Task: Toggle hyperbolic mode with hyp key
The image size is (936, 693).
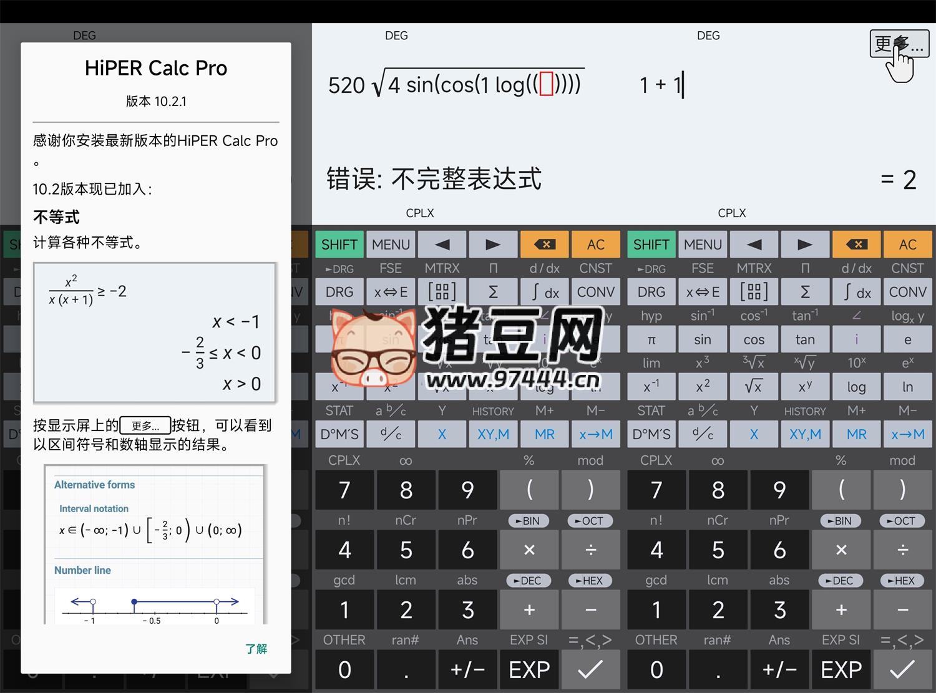Action: tap(651, 316)
